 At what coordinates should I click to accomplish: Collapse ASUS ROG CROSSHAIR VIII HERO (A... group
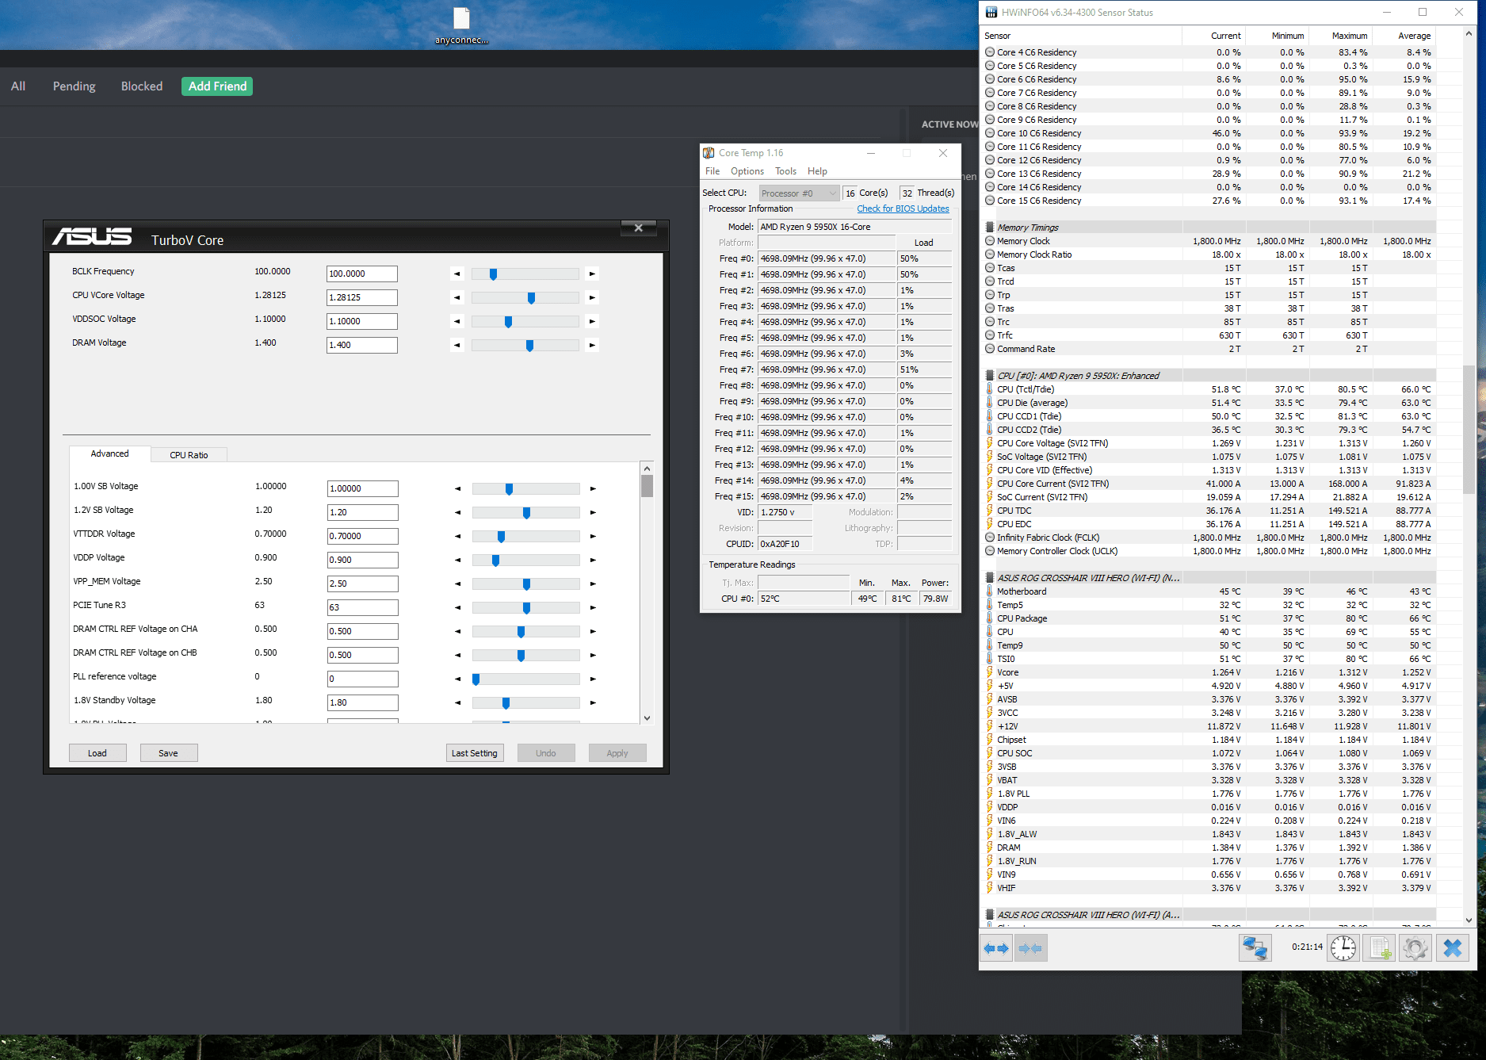pyautogui.click(x=990, y=915)
